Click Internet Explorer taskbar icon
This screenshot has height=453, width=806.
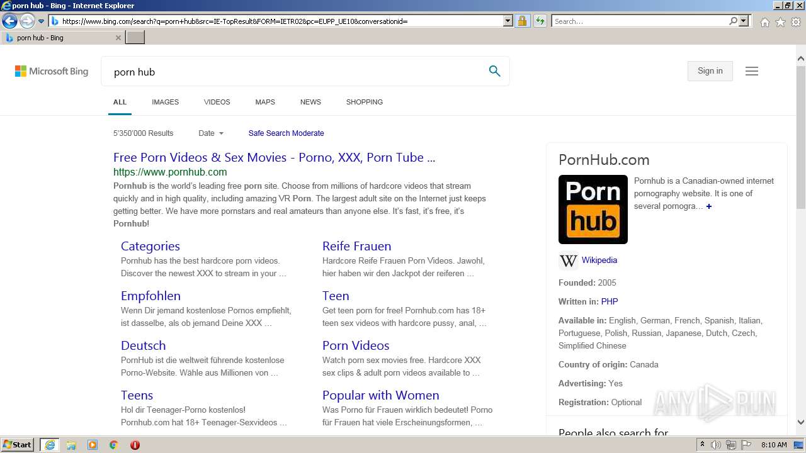pyautogui.click(x=50, y=445)
